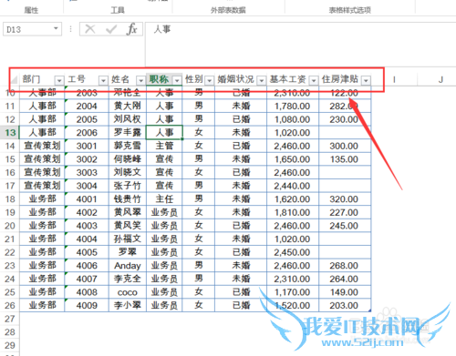This screenshot has width=456, height=356.
Task: Click housing allowance cell 230.00
Action: tap(345, 119)
